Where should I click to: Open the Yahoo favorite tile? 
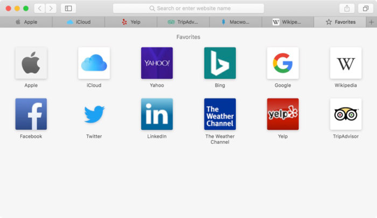[157, 63]
